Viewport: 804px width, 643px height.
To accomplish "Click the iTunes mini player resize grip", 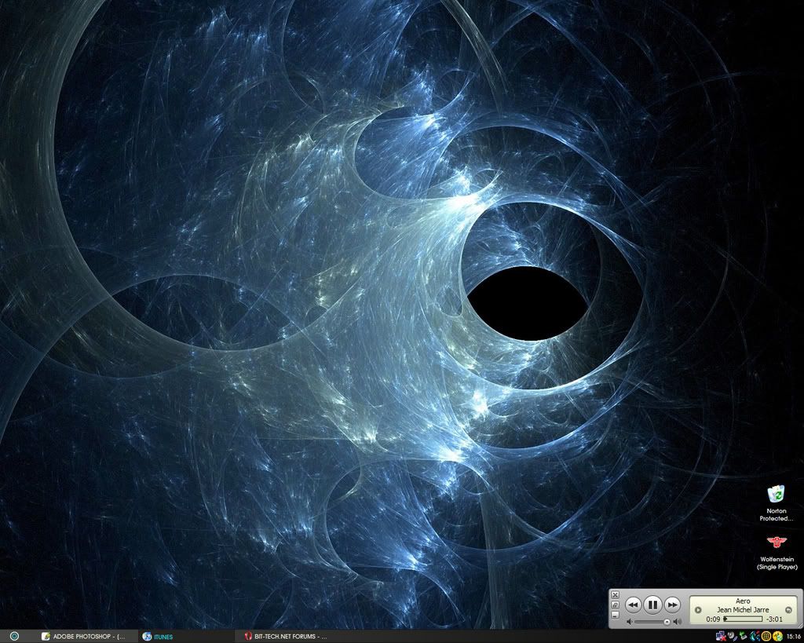I will point(800,625).
